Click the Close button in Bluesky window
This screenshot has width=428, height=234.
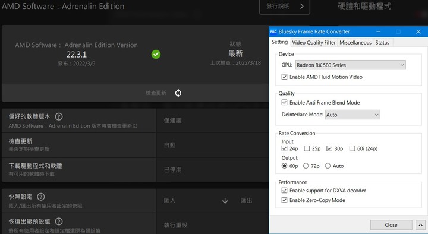pyautogui.click(x=391, y=225)
